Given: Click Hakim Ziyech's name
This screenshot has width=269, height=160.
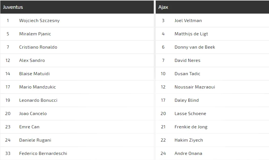Looking at the screenshot, I should pos(189,140).
